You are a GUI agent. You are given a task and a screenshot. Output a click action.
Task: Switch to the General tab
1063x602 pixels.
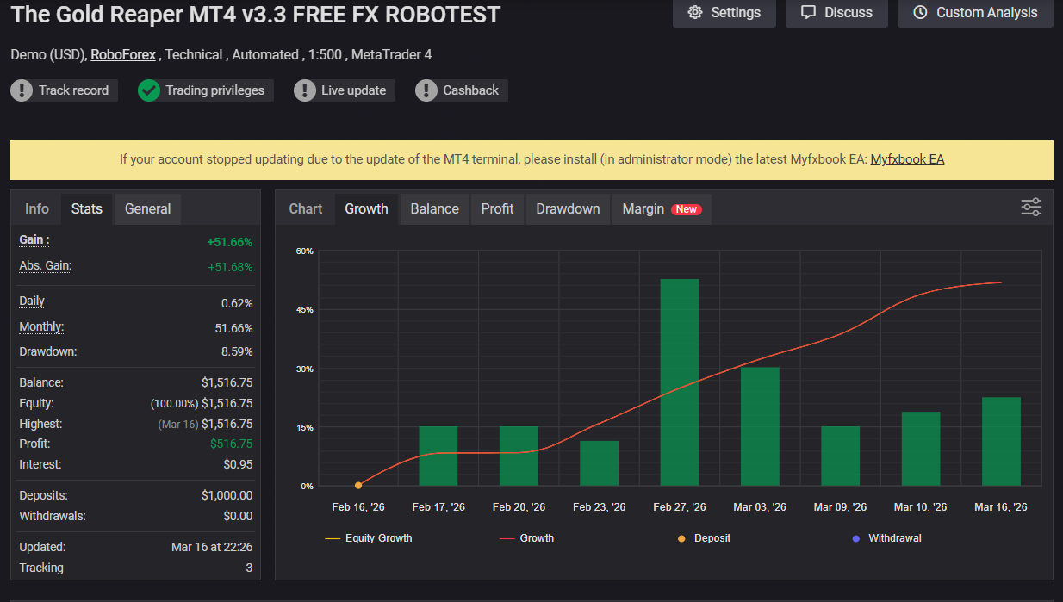click(147, 208)
